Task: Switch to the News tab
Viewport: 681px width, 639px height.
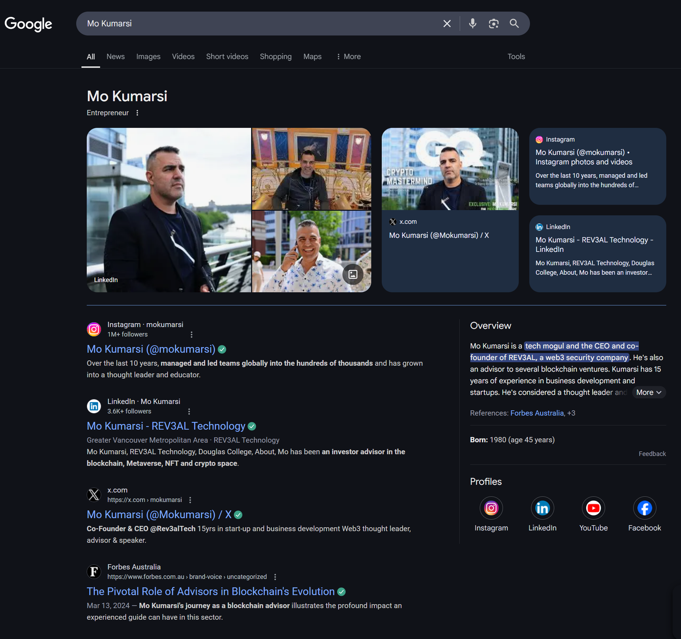Action: [116, 57]
